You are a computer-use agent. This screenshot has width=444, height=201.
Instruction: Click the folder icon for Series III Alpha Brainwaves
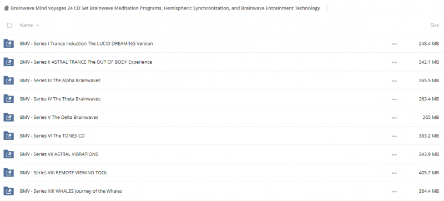pos(8,81)
